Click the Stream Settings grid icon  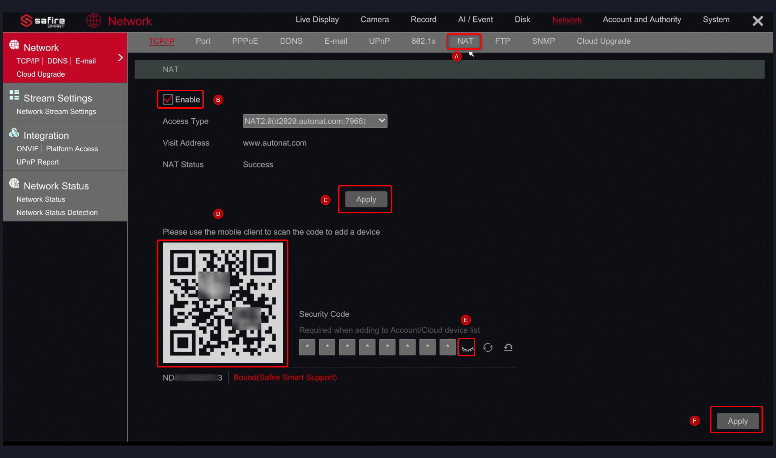click(x=14, y=95)
